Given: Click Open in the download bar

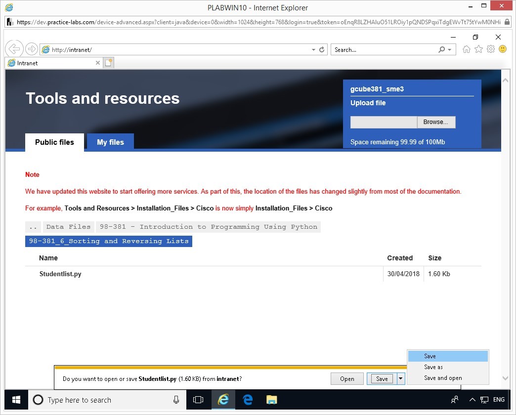Looking at the screenshot, I should [x=347, y=379].
